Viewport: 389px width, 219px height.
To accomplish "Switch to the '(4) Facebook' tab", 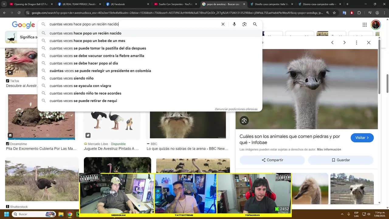I will 128,4.
